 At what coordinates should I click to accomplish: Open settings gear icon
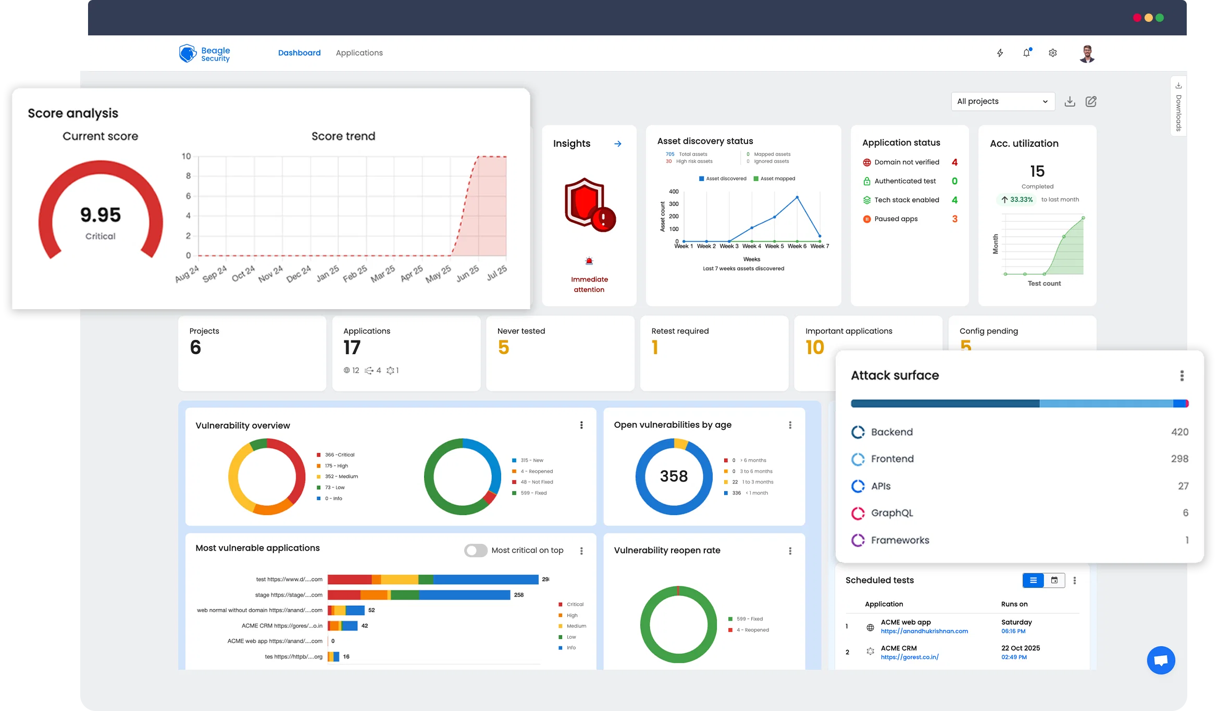tap(1053, 53)
